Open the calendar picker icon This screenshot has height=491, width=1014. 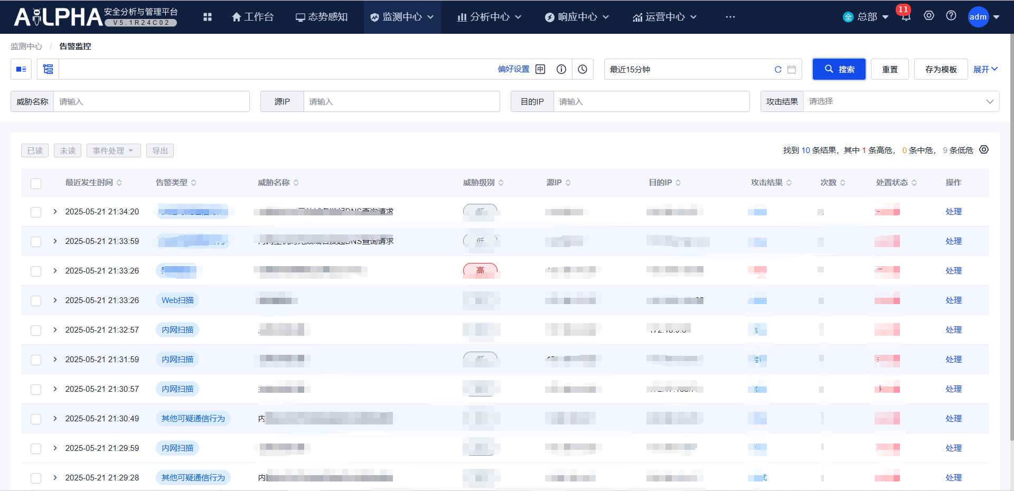coord(792,69)
